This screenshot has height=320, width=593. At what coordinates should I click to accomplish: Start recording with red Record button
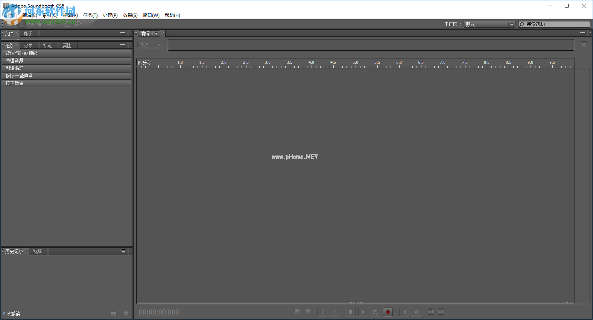tap(388, 312)
